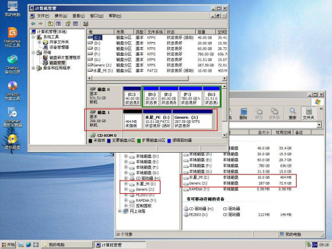Click the clock showing 09:18
The image size is (332, 249).
324,244
